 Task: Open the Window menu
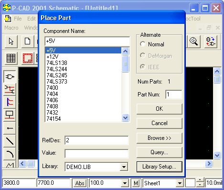[31, 28]
